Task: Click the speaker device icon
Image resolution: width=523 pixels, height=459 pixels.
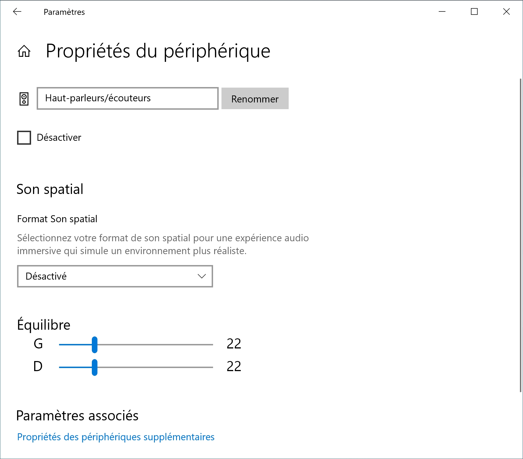Action: (x=24, y=99)
